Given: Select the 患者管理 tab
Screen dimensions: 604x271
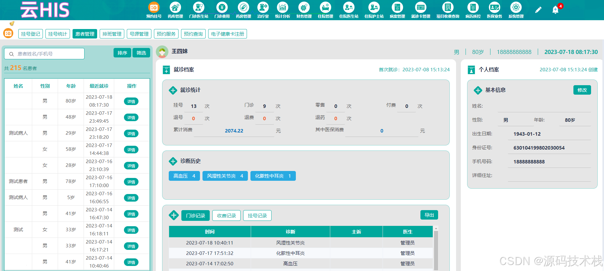Looking at the screenshot, I should tap(85, 34).
